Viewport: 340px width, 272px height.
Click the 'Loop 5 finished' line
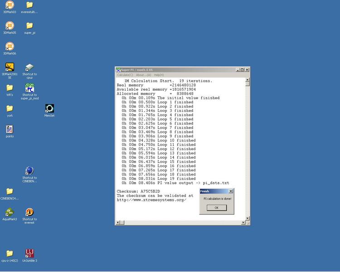tap(157, 119)
